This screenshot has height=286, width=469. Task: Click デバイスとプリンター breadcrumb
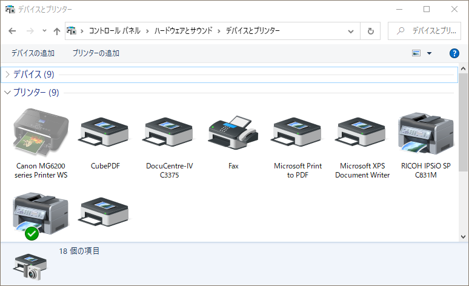[x=253, y=30]
